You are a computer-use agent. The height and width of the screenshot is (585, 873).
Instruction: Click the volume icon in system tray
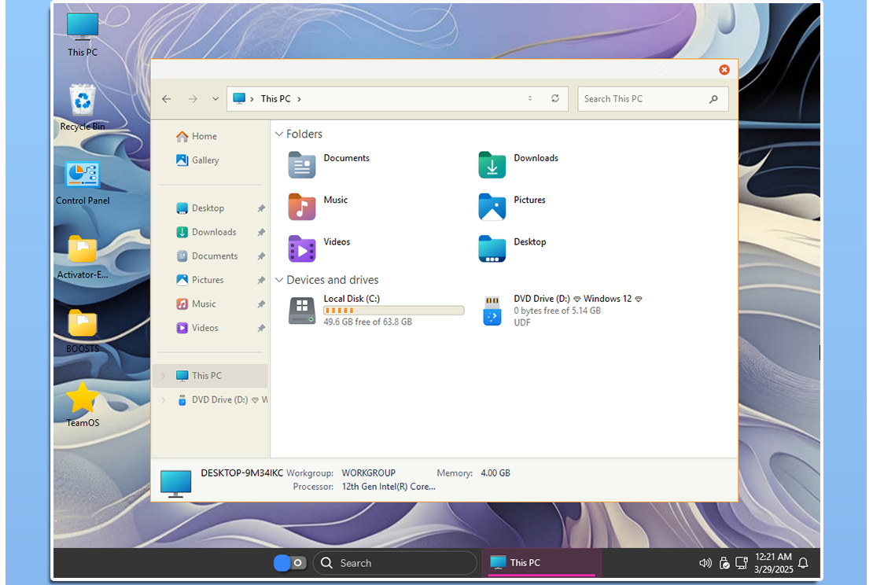pos(705,563)
